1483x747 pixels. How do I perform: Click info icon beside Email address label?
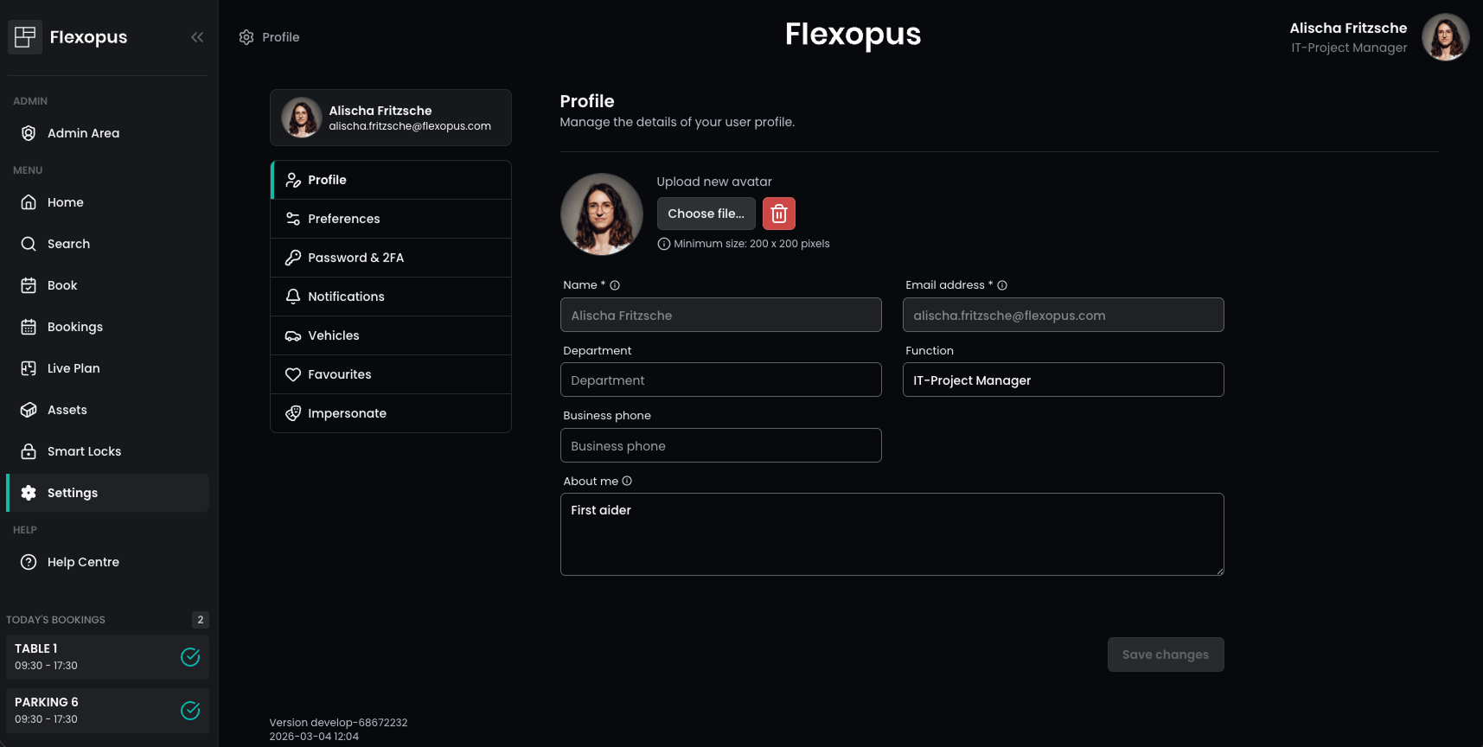1002,285
